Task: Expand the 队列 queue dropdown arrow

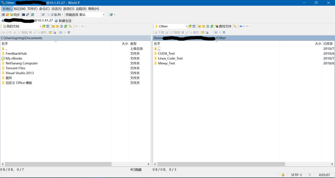Action: click(62, 15)
